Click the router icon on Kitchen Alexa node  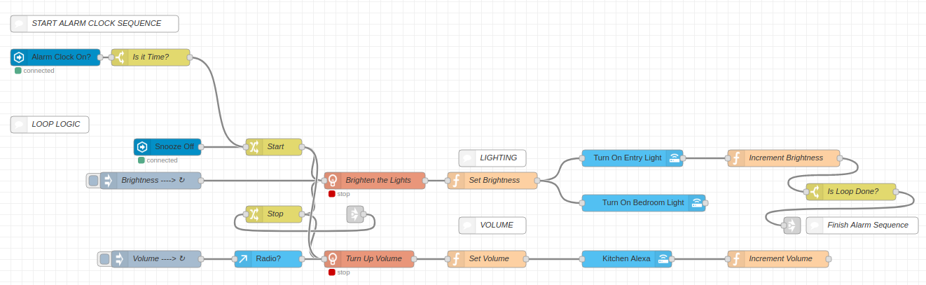[663, 259]
